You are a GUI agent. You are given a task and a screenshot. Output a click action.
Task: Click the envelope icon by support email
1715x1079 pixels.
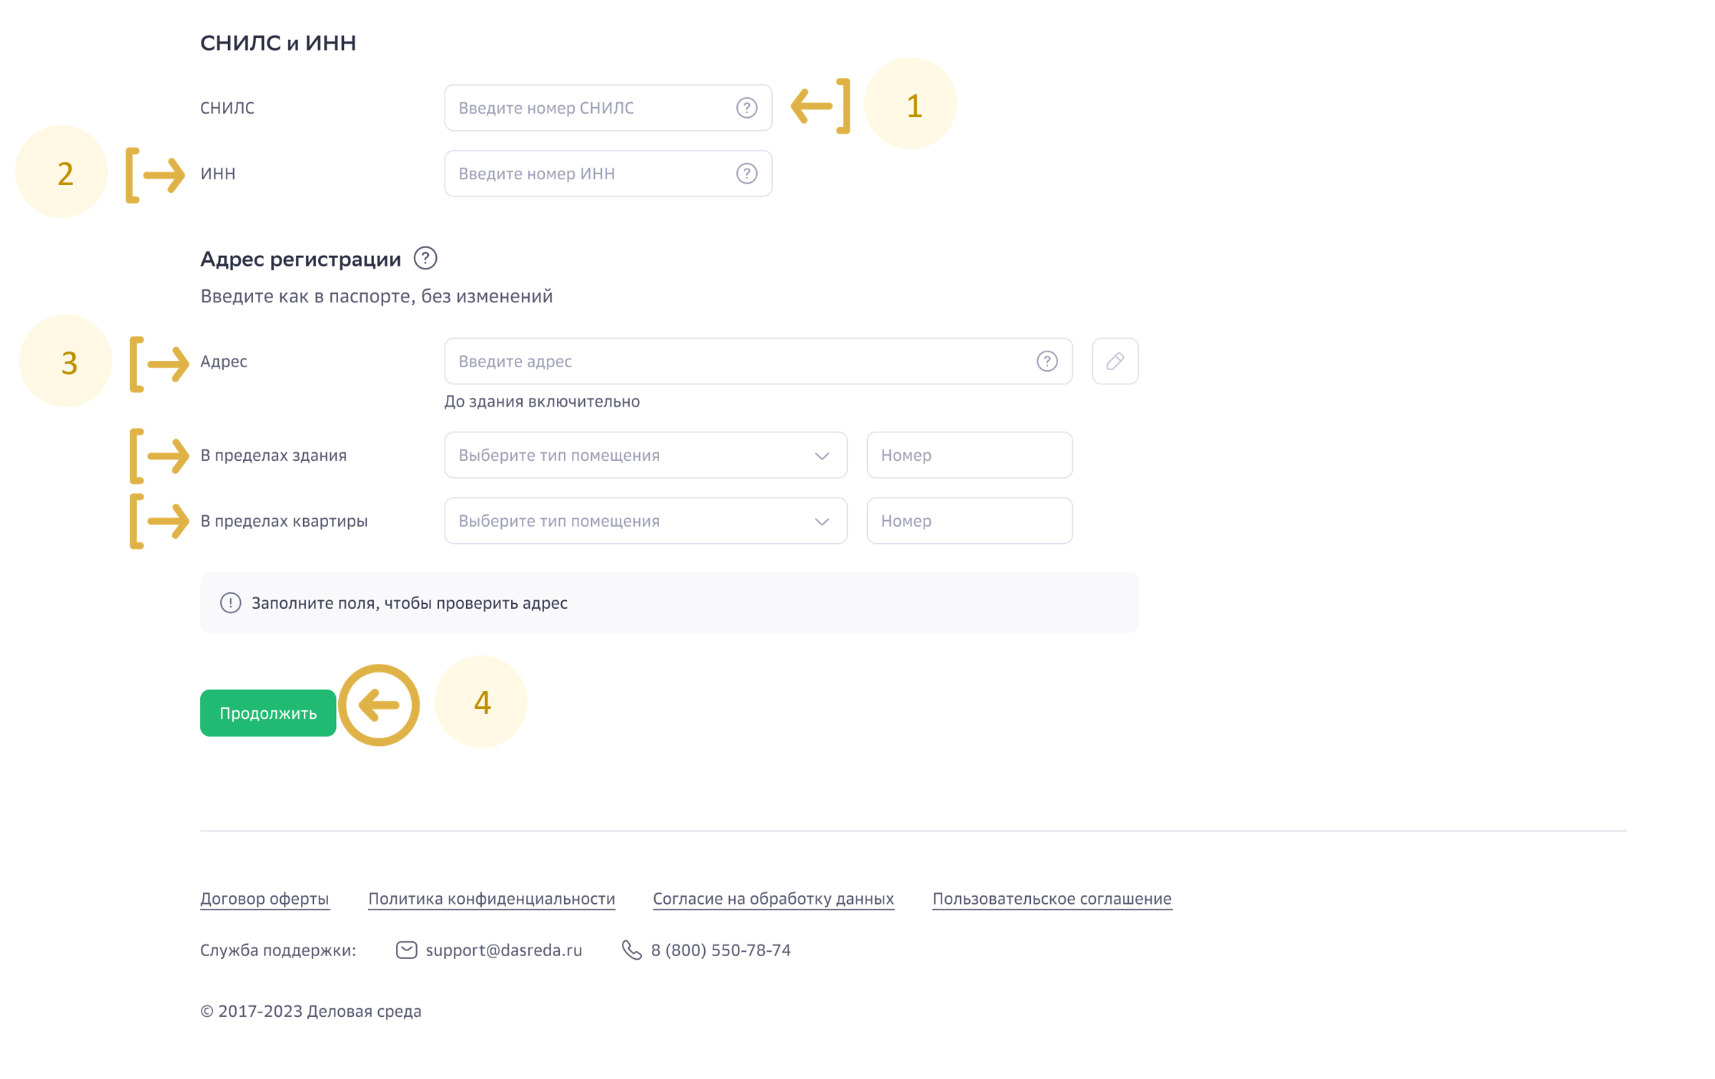[x=407, y=950]
